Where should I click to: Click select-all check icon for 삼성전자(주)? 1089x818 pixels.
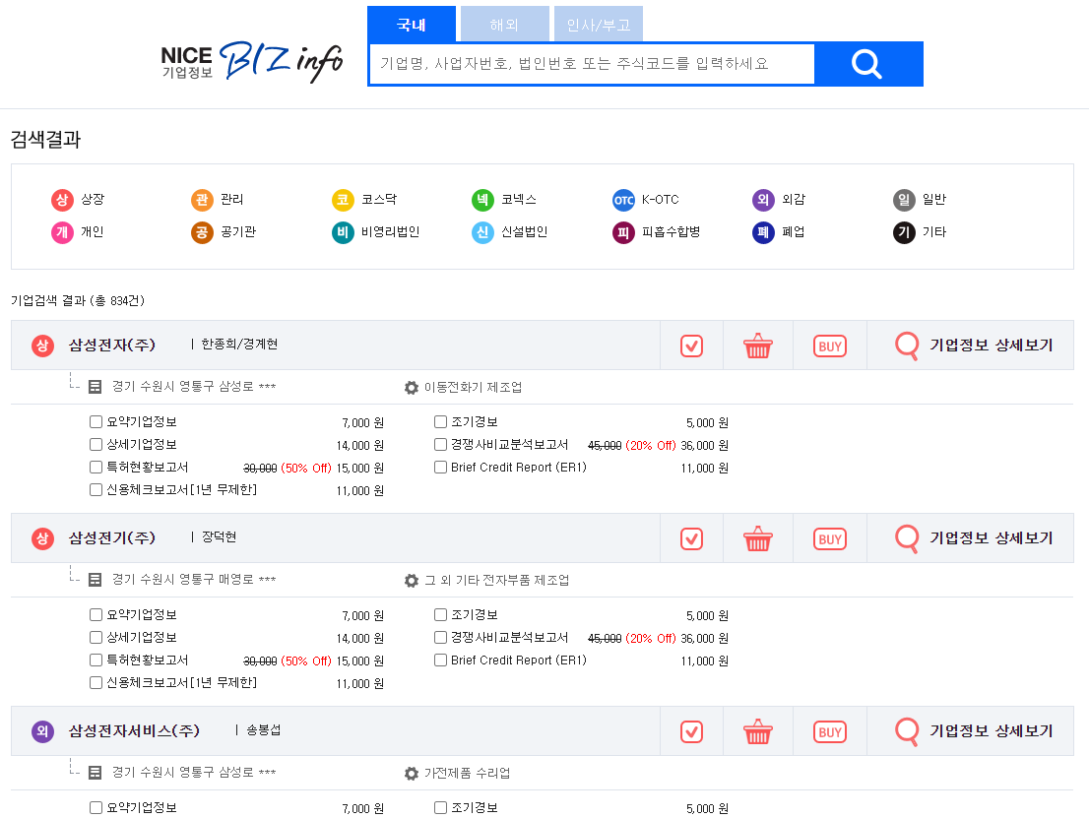tap(691, 346)
